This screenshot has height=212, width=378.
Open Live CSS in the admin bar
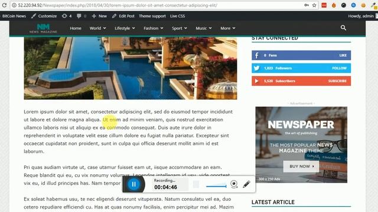click(x=177, y=16)
